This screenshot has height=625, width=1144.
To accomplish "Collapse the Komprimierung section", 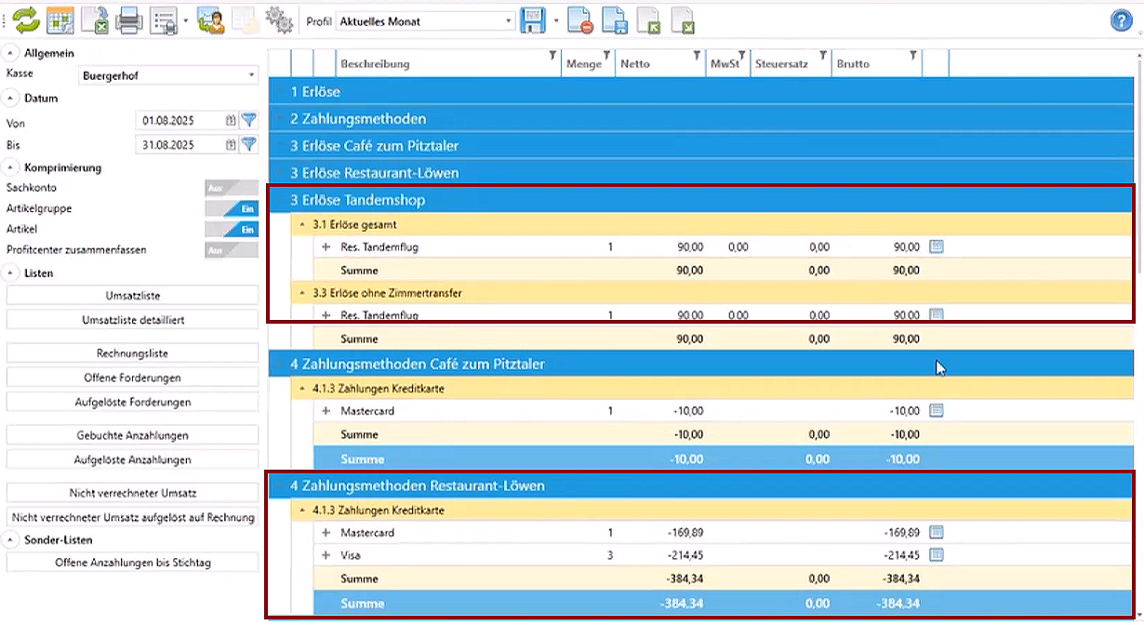I will tap(10, 167).
